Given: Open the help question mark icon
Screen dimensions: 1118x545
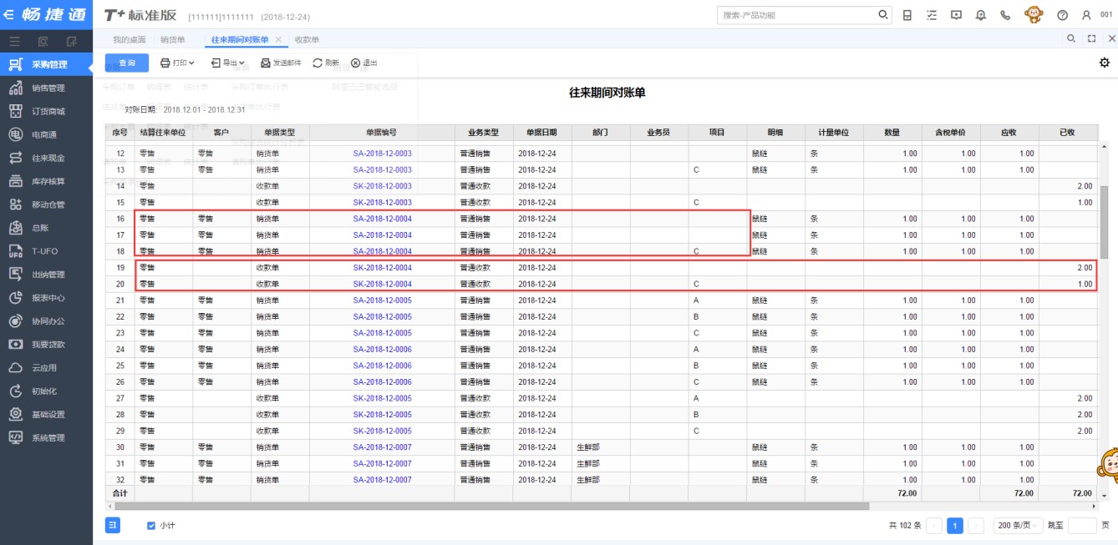Looking at the screenshot, I should pos(1062,15).
